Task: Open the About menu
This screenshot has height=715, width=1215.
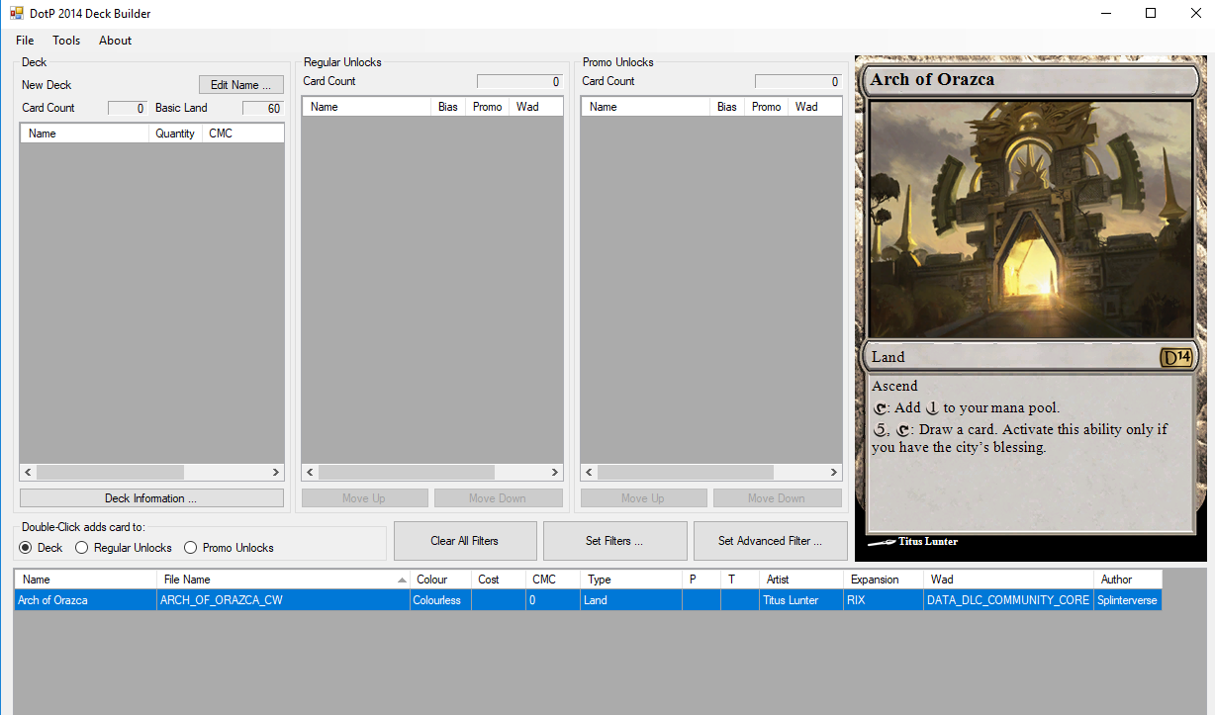Action: pyautogui.click(x=115, y=41)
